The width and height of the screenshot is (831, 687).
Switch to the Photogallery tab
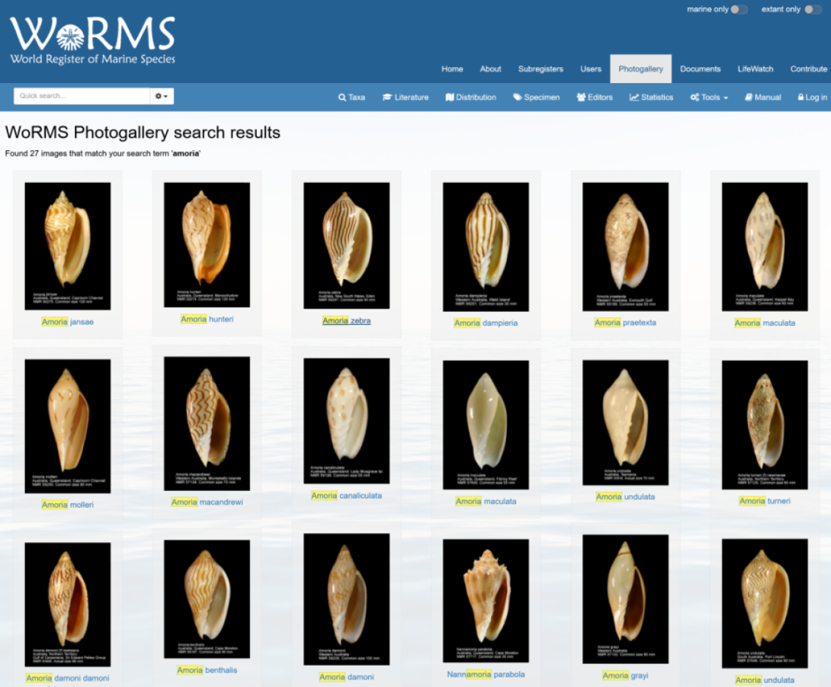(640, 69)
